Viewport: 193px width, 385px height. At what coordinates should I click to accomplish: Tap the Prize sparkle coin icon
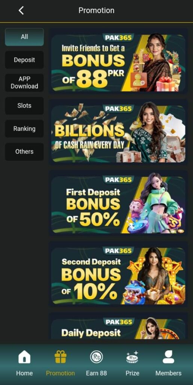pyautogui.click(x=132, y=357)
